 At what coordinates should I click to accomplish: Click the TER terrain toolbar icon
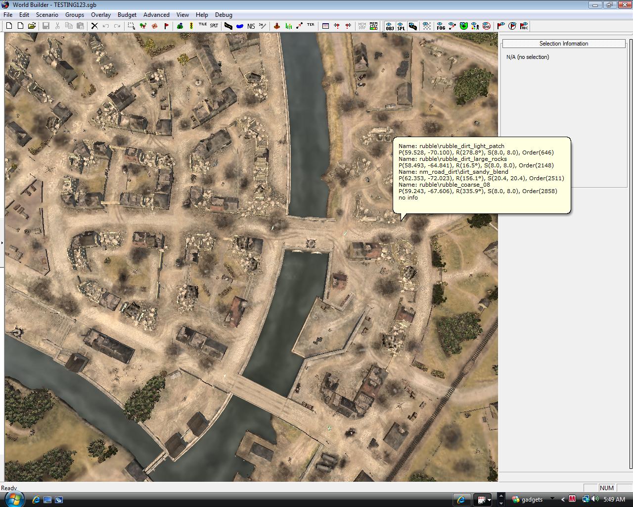(311, 25)
